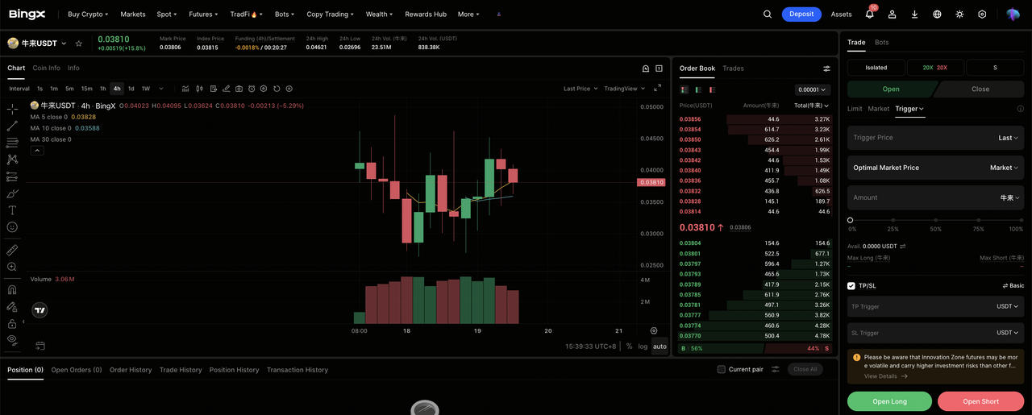Open the View Details link

(885, 376)
